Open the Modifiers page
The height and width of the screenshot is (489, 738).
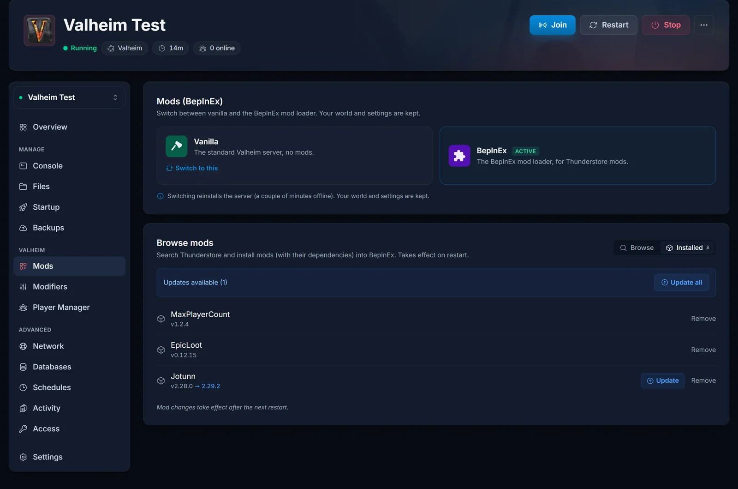pos(69,287)
